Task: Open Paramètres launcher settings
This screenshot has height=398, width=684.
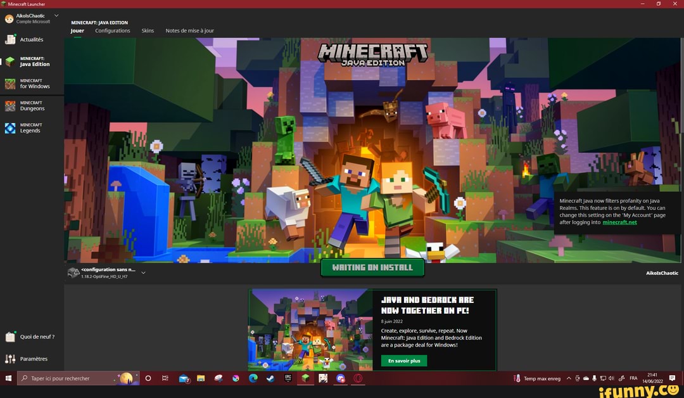Action: [x=30, y=359]
